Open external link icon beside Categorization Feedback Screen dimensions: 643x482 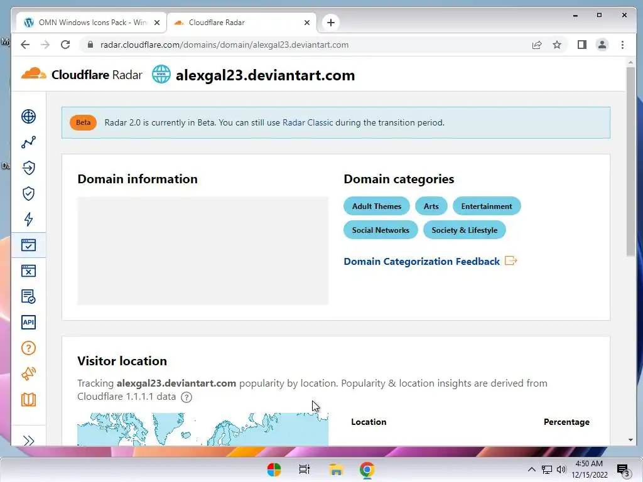(x=511, y=260)
